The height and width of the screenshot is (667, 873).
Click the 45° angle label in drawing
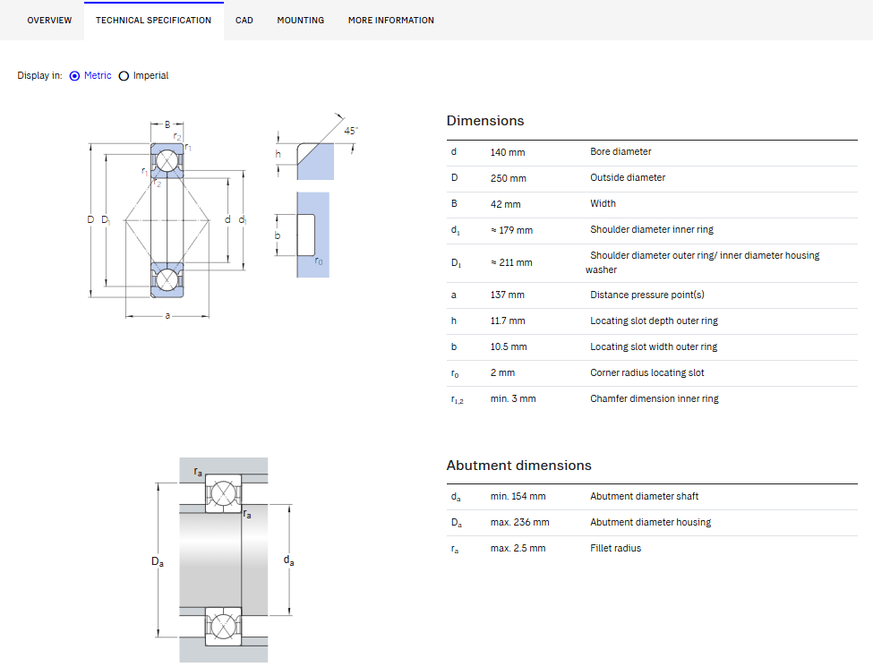[351, 131]
